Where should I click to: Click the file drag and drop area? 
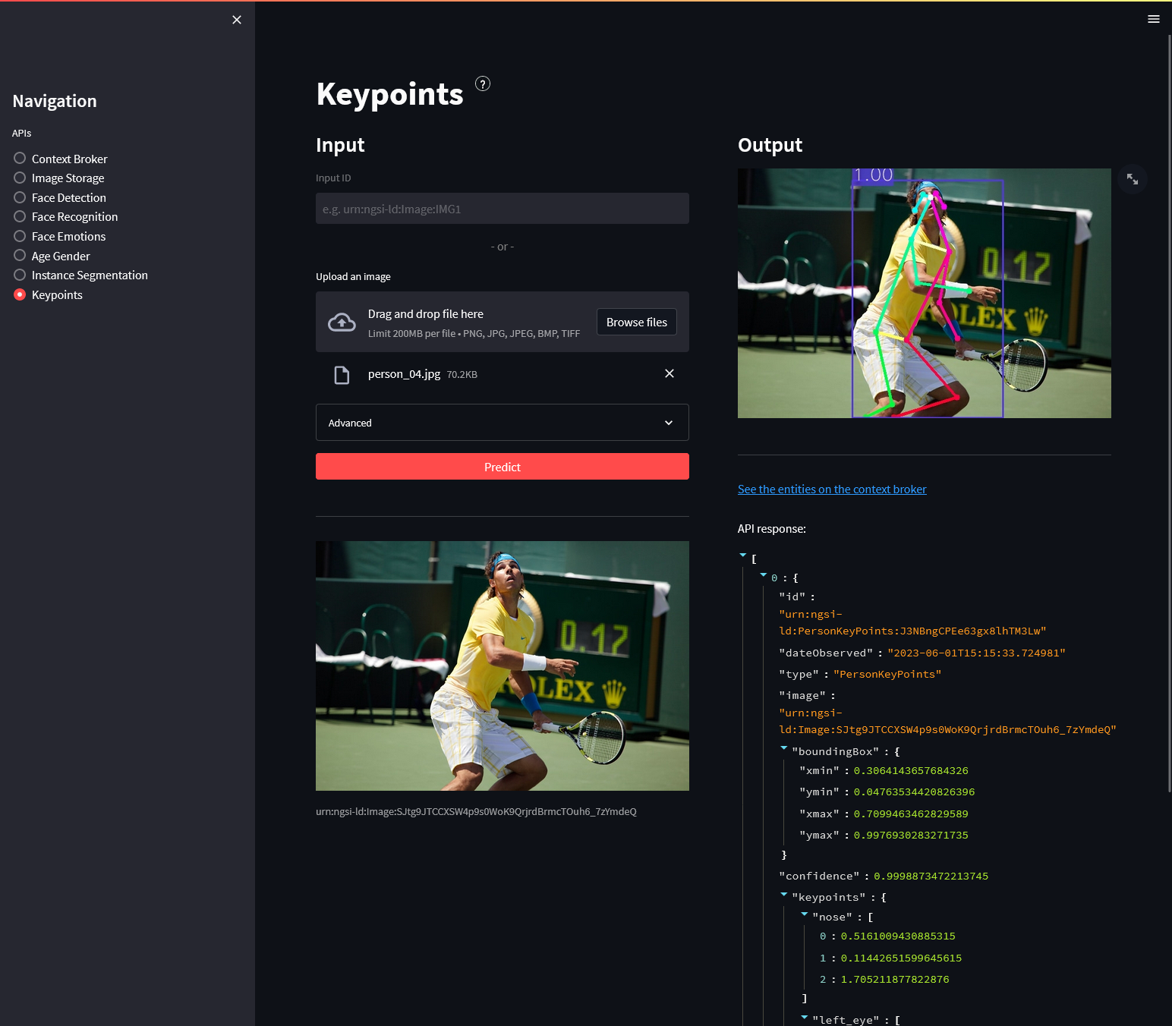pos(503,322)
